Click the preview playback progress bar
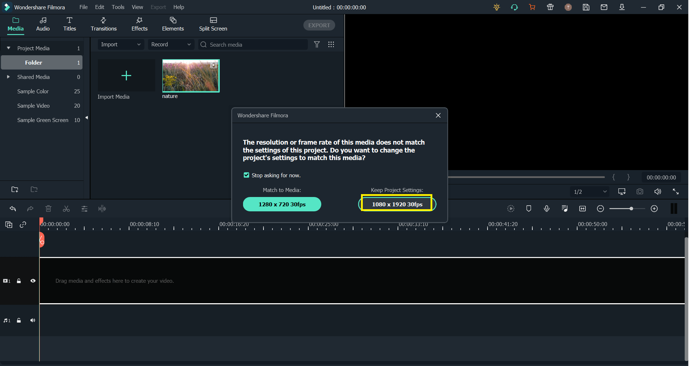The width and height of the screenshot is (689, 366). click(x=526, y=177)
